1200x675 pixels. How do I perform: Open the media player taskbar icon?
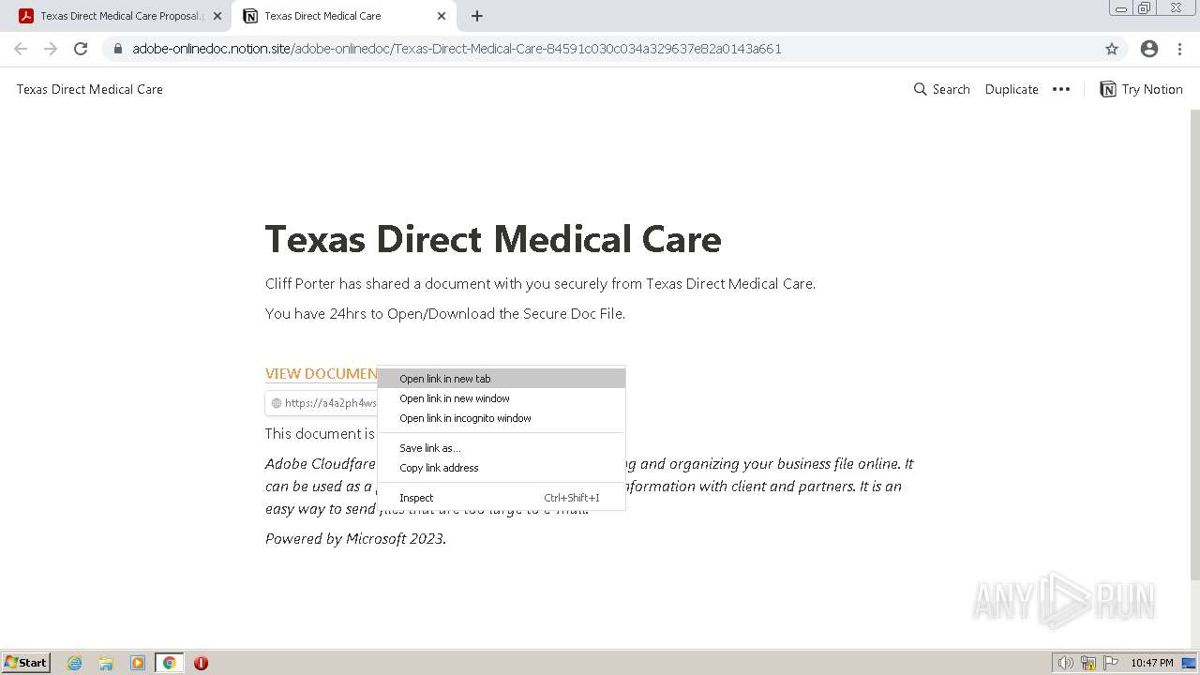click(x=138, y=663)
